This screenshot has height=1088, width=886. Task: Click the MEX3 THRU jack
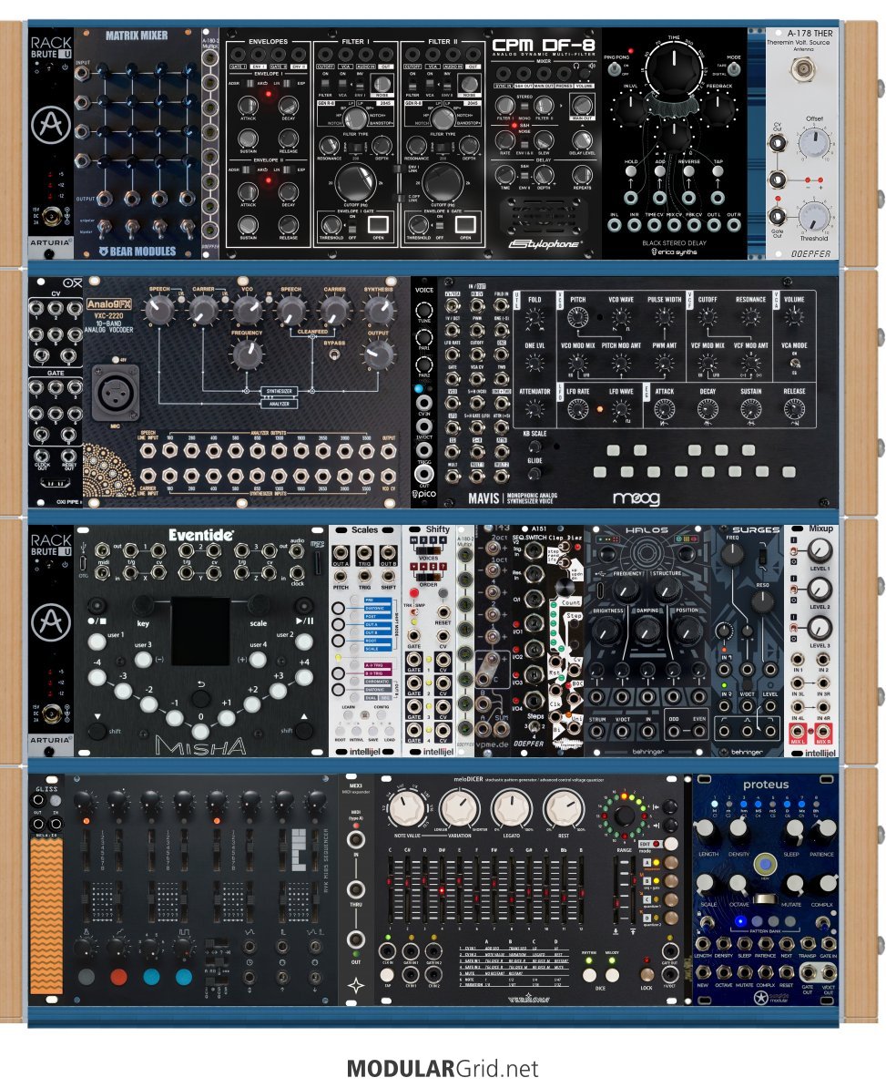click(x=356, y=888)
